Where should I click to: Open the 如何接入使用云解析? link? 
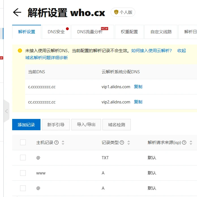click(151, 51)
